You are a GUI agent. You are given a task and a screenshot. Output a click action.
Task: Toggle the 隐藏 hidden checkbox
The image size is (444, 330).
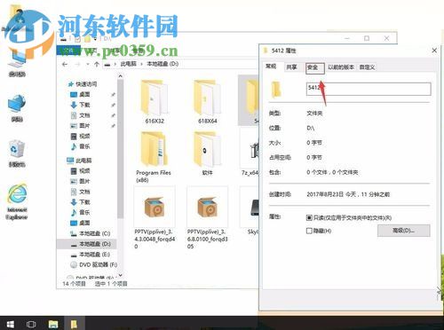coord(309,231)
